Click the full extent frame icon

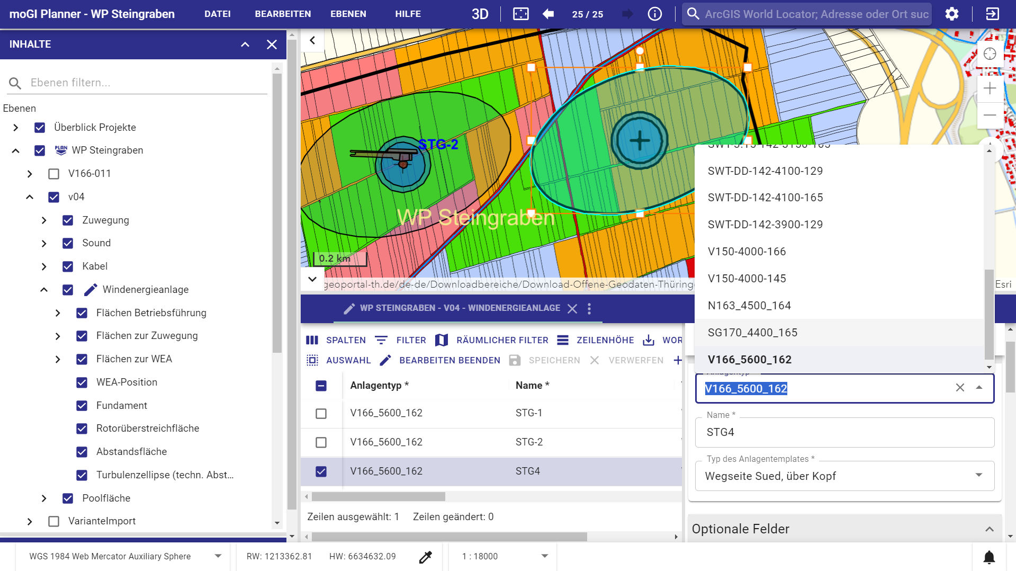[520, 14]
